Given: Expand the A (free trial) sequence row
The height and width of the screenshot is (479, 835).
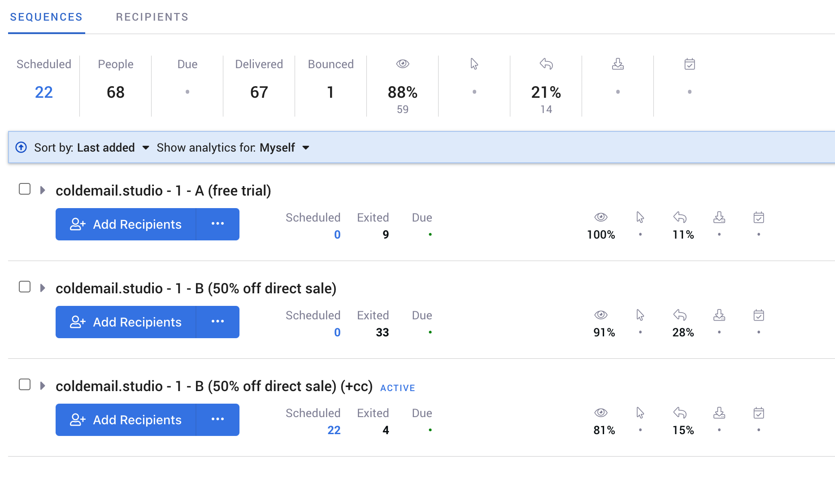Looking at the screenshot, I should coord(43,190).
